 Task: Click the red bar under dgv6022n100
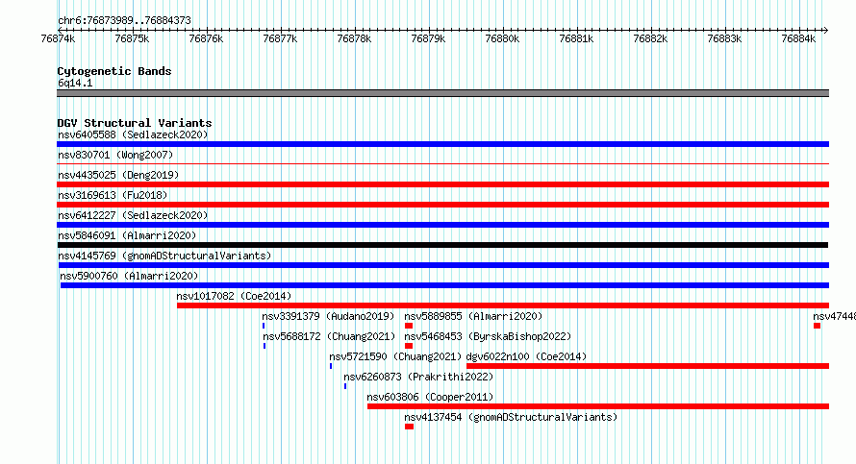point(647,366)
